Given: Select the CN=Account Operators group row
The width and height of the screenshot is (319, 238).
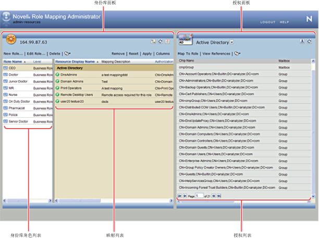Looking at the screenshot, I should coord(244,74).
